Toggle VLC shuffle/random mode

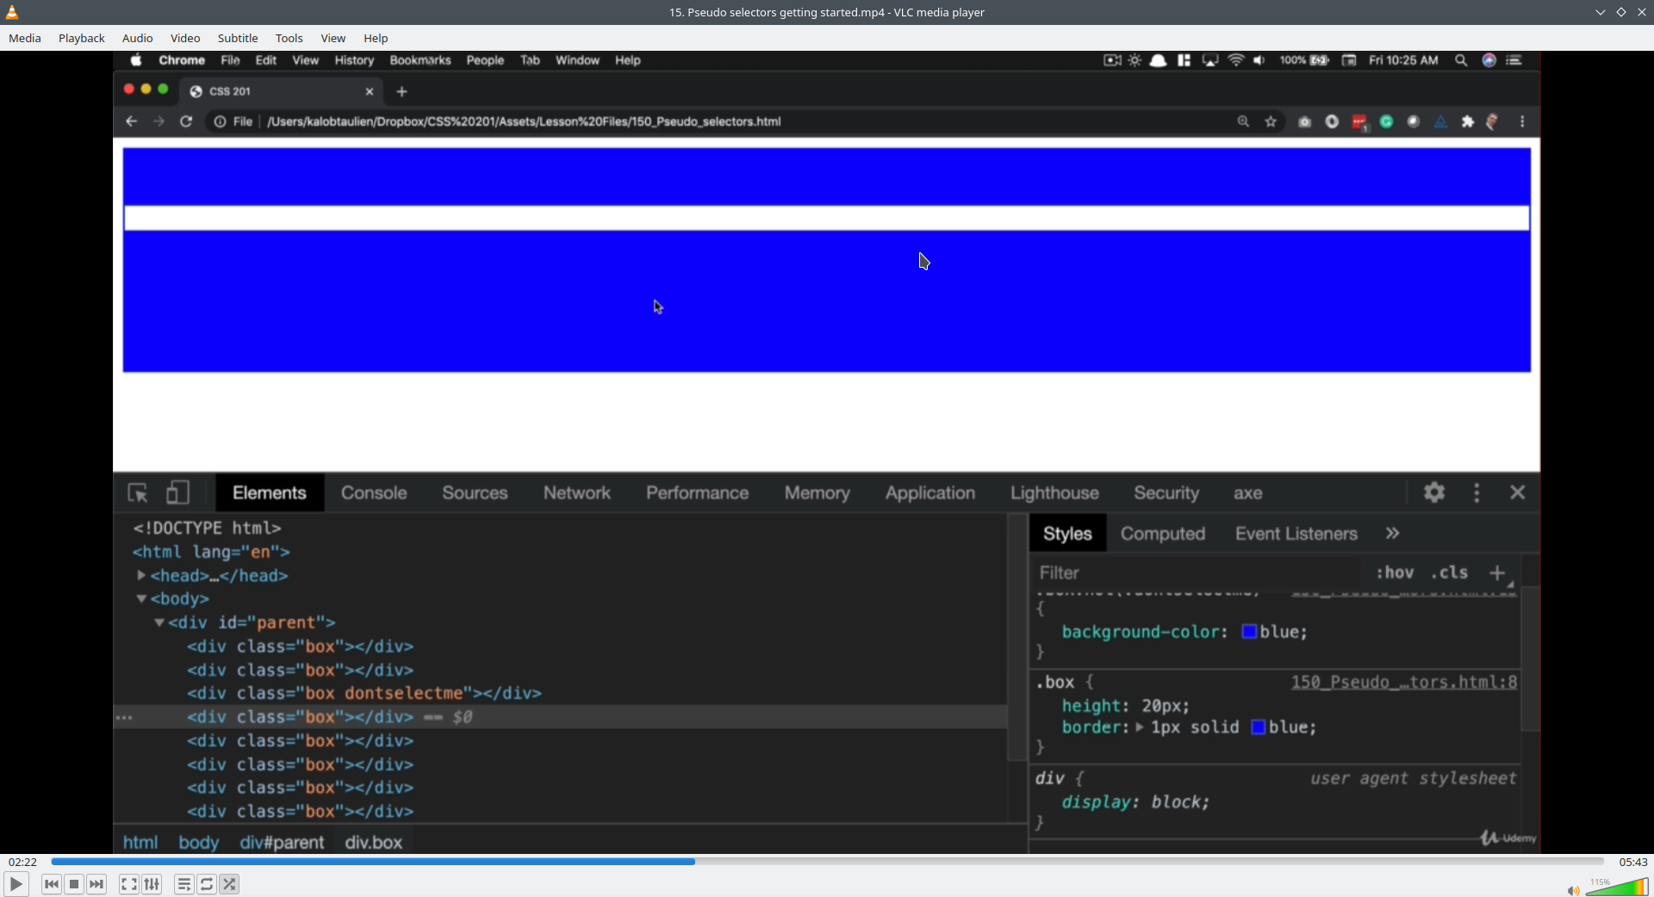(230, 884)
